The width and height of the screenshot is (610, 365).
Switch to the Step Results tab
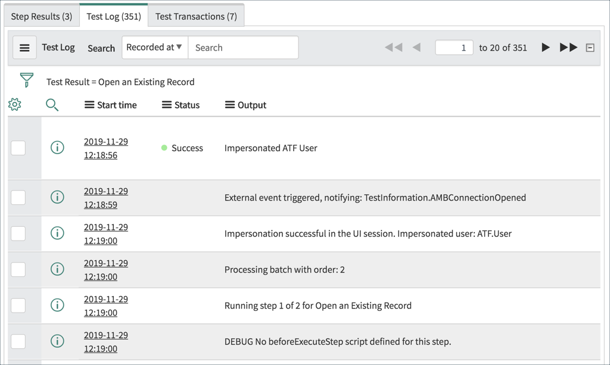41,16
